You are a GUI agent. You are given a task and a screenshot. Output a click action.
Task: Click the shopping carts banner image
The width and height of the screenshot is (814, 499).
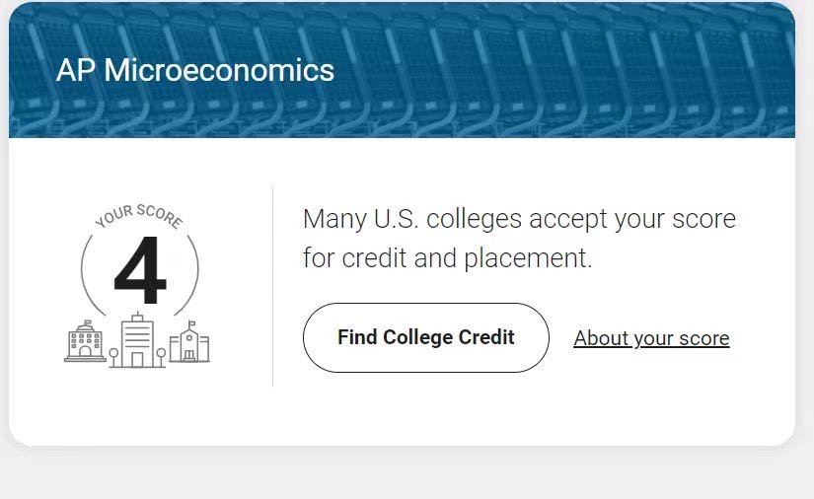[x=519, y=70]
